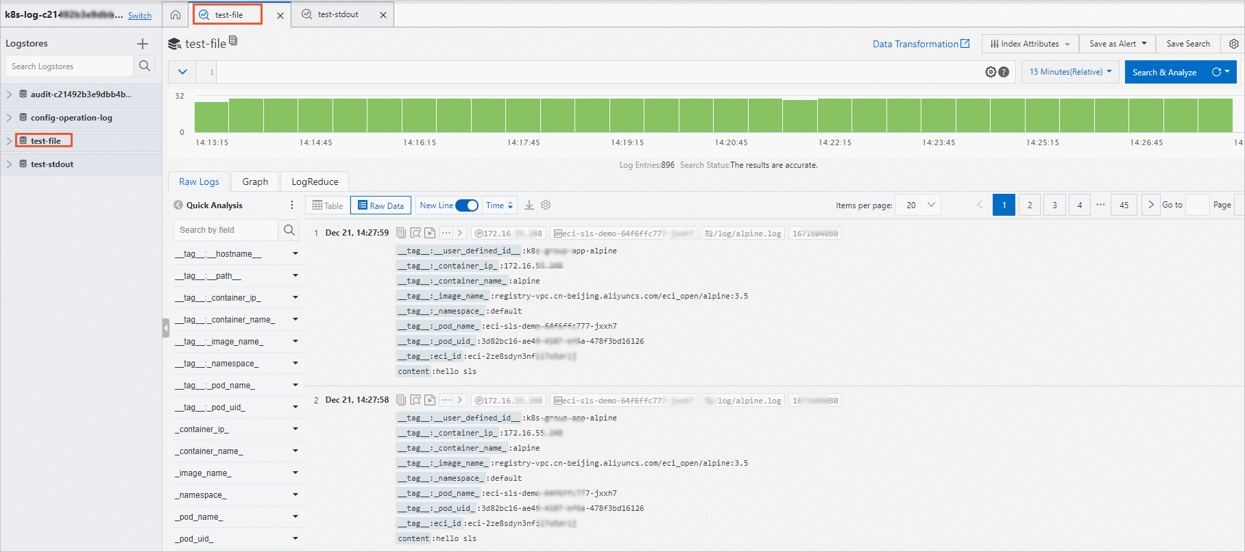The image size is (1245, 552).
Task: Open context view icon for 14:27:59 entry
Action: coord(415,233)
